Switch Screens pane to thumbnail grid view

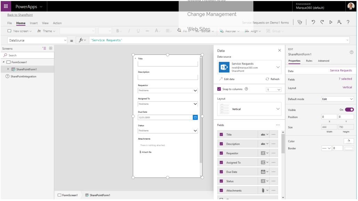pos(51,48)
